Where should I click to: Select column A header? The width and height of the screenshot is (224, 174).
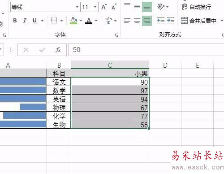click(23, 65)
